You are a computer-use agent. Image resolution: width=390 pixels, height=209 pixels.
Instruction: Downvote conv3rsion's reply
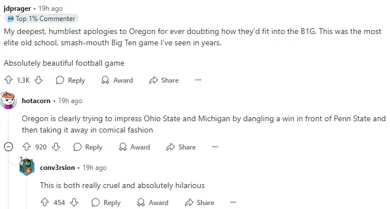pyautogui.click(x=74, y=202)
